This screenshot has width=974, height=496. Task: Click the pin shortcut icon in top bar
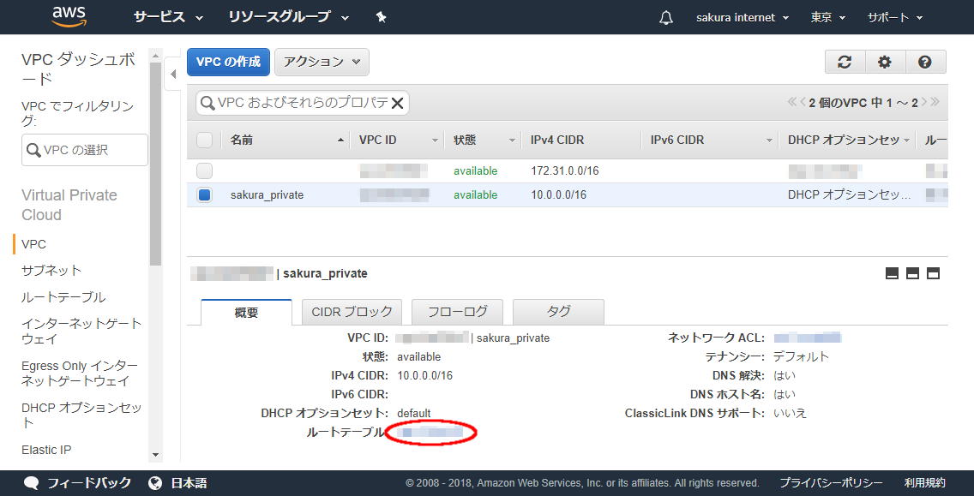click(382, 17)
